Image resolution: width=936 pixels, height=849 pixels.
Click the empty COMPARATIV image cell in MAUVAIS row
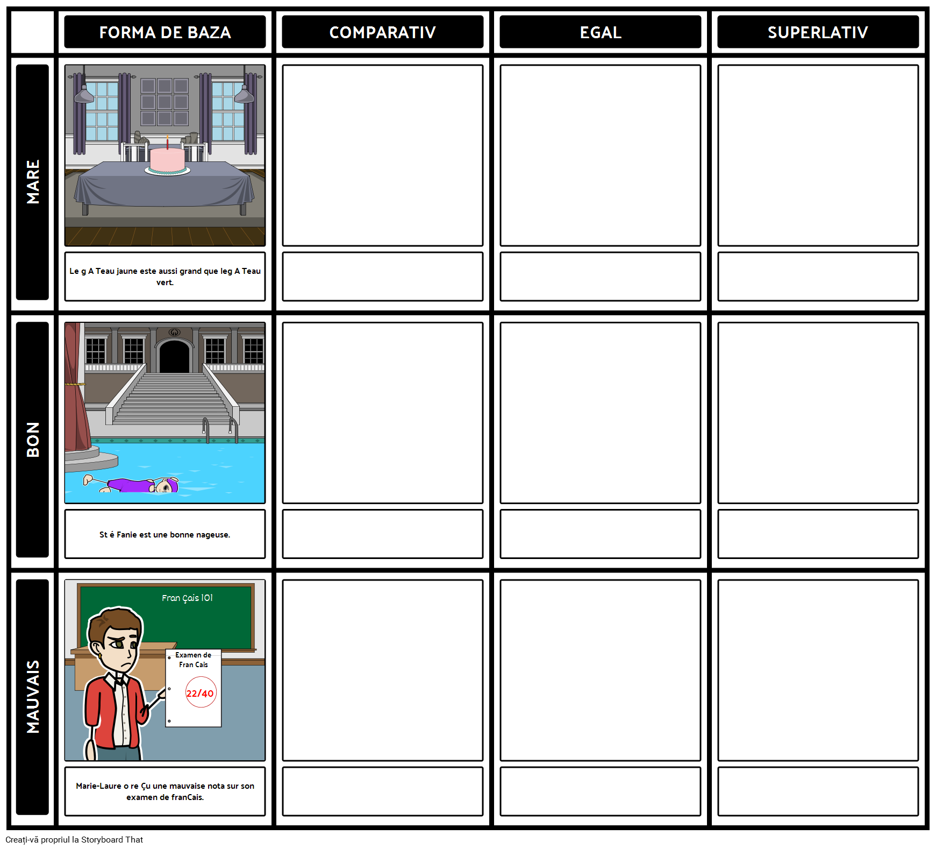(383, 670)
